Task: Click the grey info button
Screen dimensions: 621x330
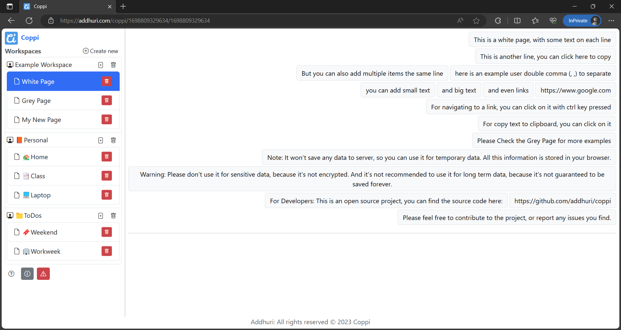Action: tap(27, 274)
